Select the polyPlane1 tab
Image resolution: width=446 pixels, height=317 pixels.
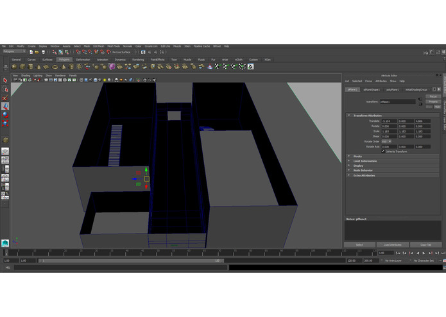393,90
